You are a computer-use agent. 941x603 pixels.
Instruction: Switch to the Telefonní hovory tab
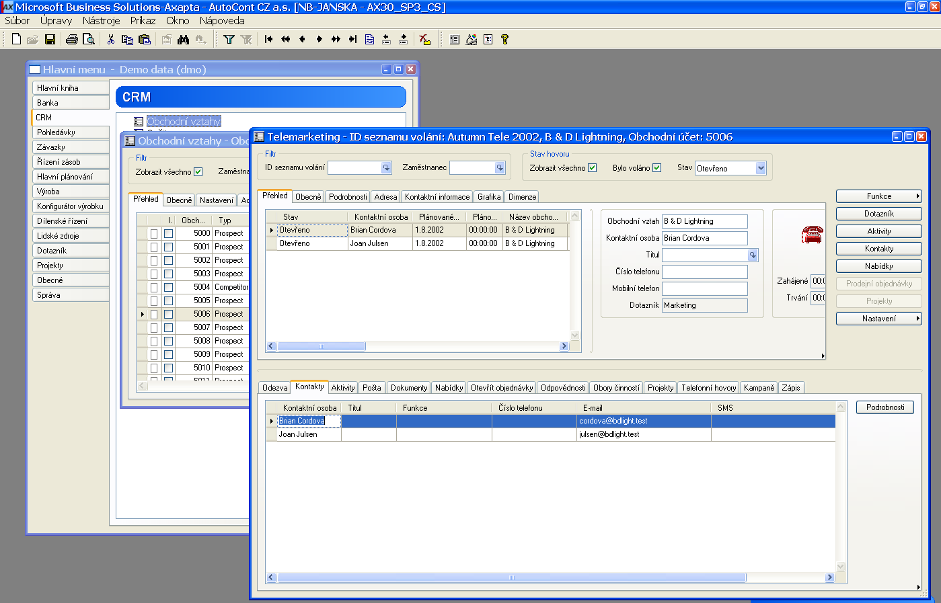click(x=708, y=388)
